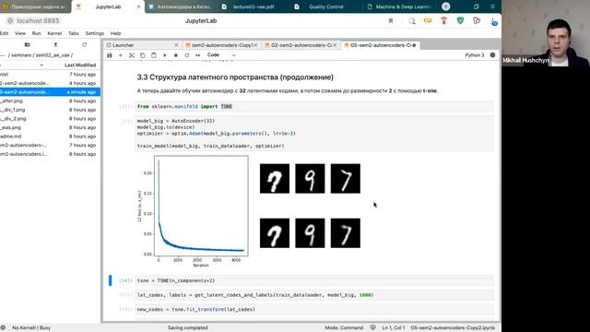Close the G2-sem2-autoencoders tab
Screen dimensions: 590x332
[x=335, y=45]
